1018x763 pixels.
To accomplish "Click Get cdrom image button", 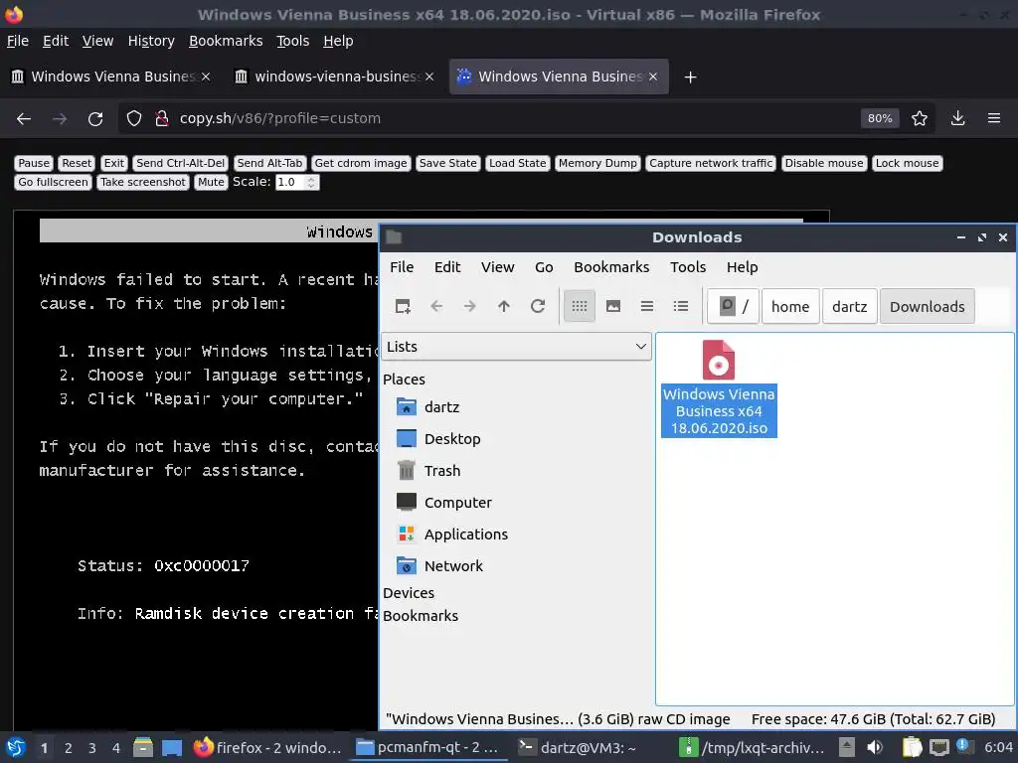I will [x=361, y=164].
